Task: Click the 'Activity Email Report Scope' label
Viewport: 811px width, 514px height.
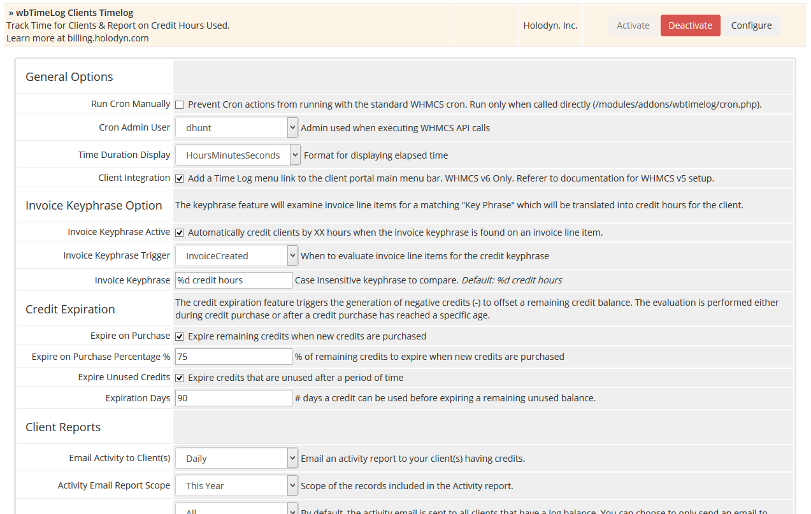Action: click(114, 485)
